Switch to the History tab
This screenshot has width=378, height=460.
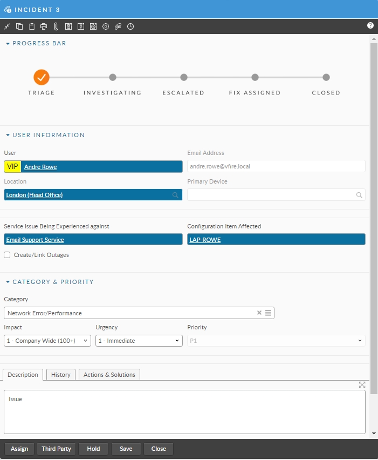point(61,375)
